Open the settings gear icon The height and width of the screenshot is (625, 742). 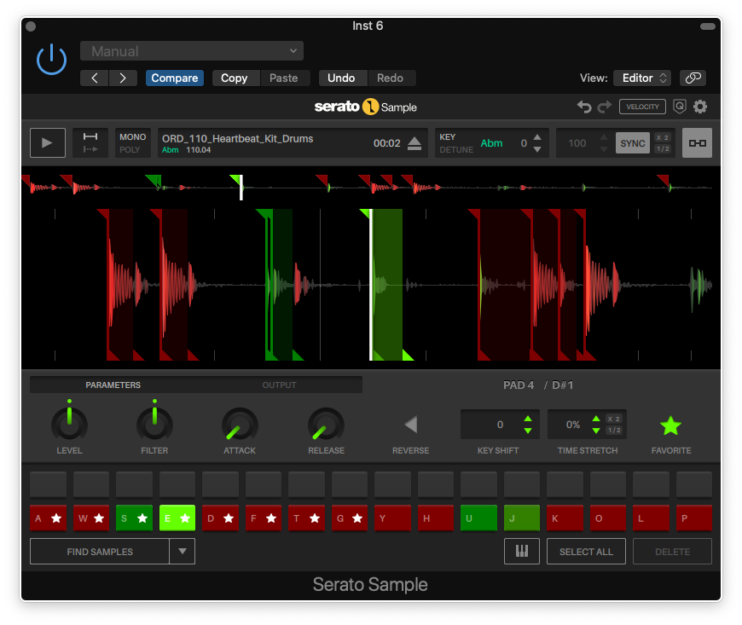700,107
